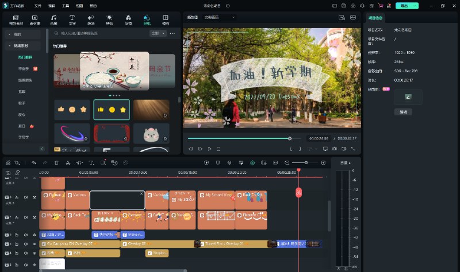Toggle eye visibility for video track 7
Viewport: 460px width, 272px height.
pyautogui.click(x=34, y=217)
